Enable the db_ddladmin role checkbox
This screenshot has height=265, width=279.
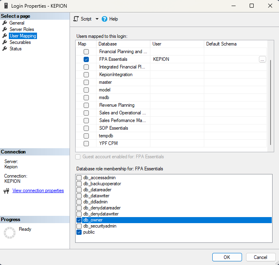click(x=79, y=202)
